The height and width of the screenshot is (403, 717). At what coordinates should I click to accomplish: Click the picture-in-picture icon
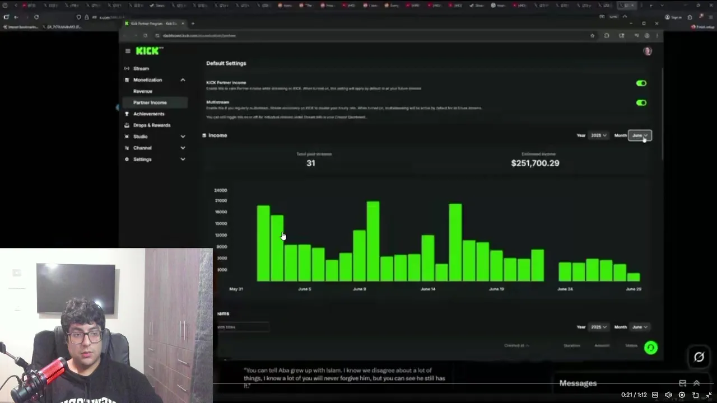pos(695,395)
